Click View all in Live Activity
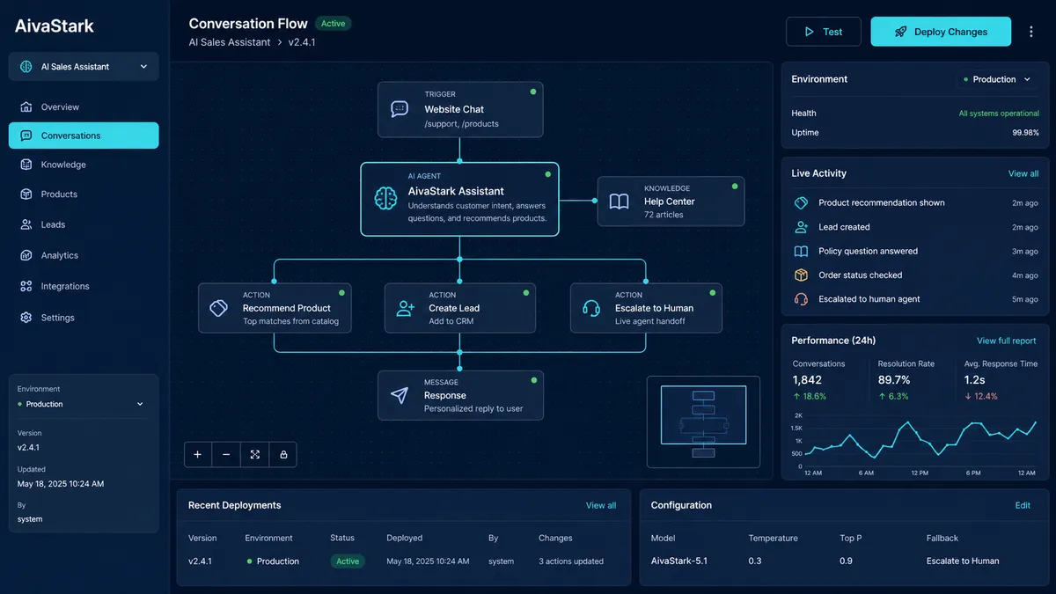This screenshot has width=1056, height=594. [x=1023, y=173]
